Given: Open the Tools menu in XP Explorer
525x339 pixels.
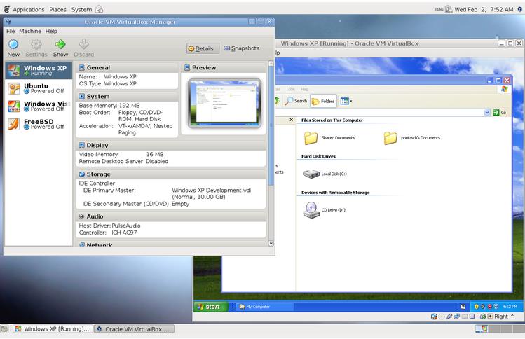Looking at the screenshot, I should click(x=290, y=90).
